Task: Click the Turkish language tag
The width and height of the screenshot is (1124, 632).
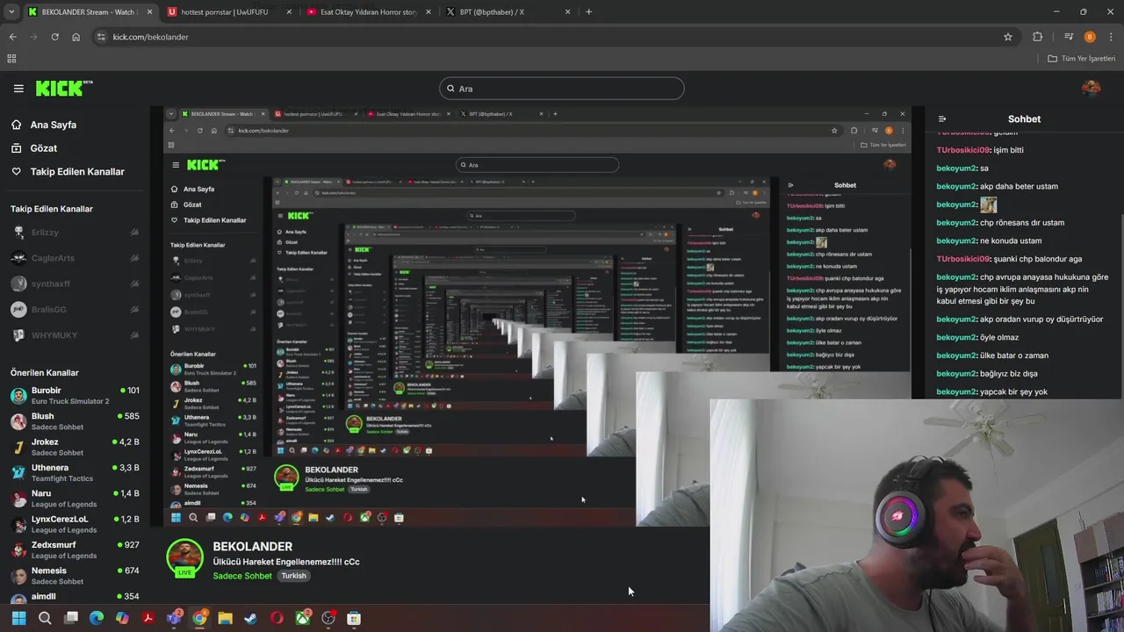Action: coord(293,576)
